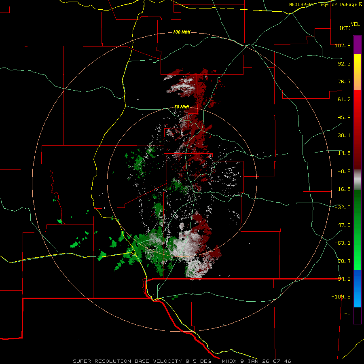Click the -32.0 velocity scale value
Viewport: 364px width, 364px height.
[x=343, y=207]
